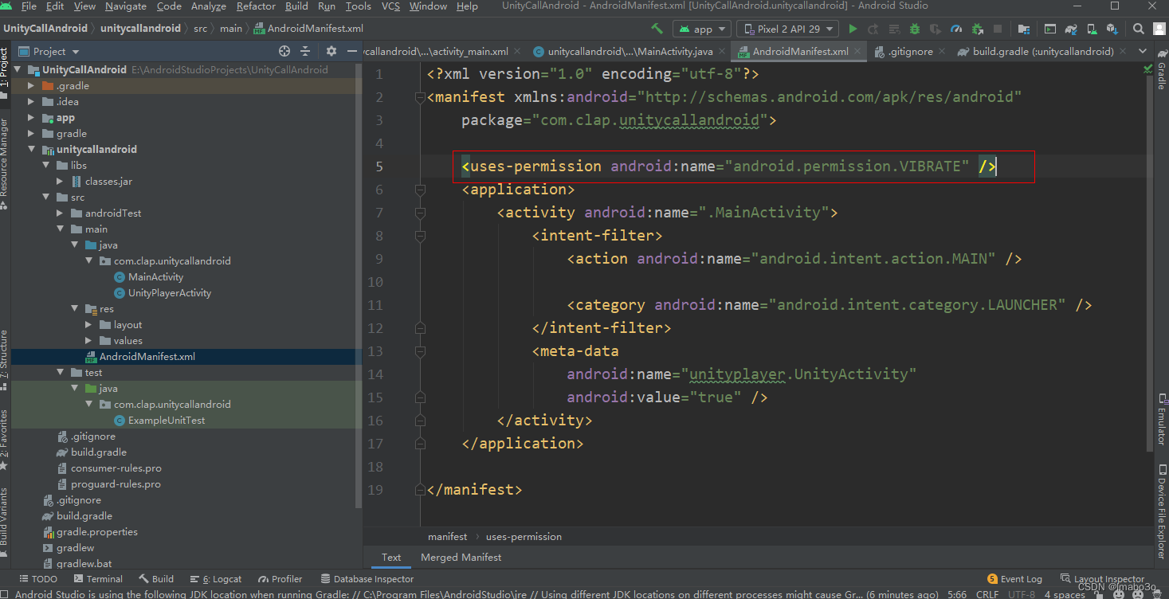Click Apply Changes and Restart Activity icon
The width and height of the screenshot is (1169, 599).
(x=873, y=29)
